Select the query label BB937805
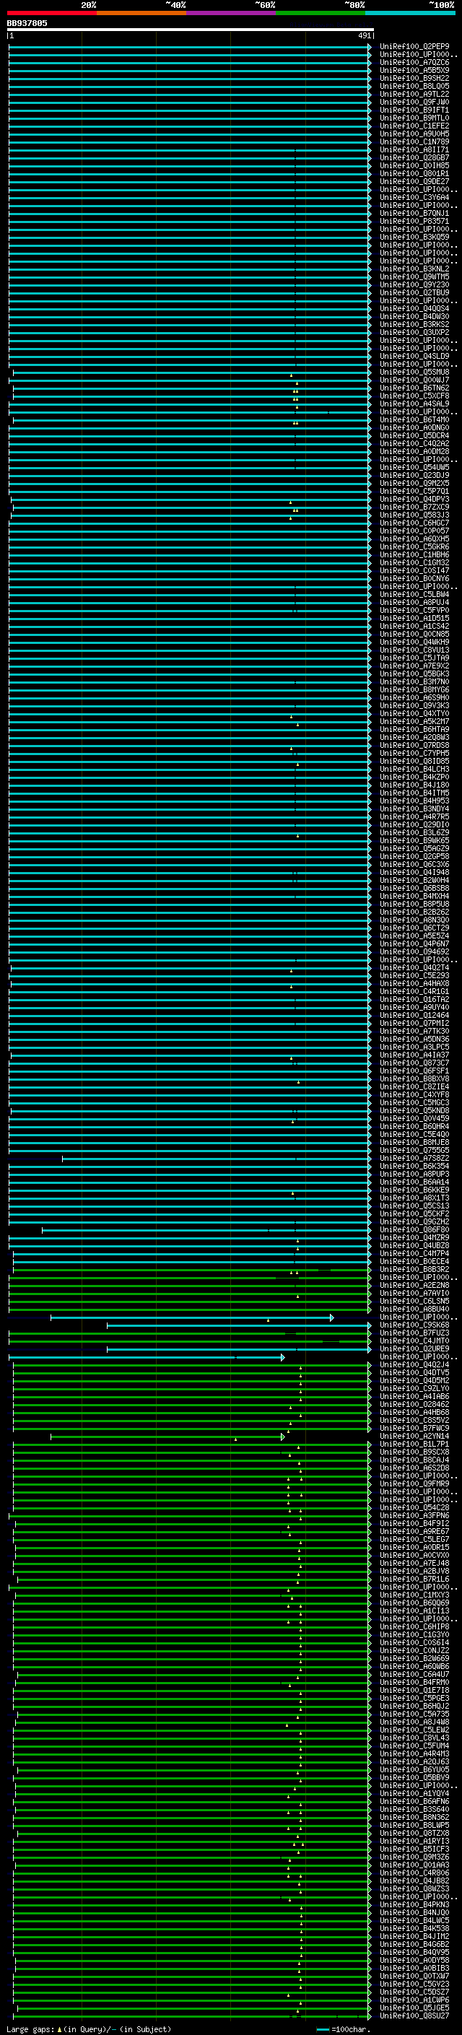The image size is (462, 2035). click(x=27, y=23)
